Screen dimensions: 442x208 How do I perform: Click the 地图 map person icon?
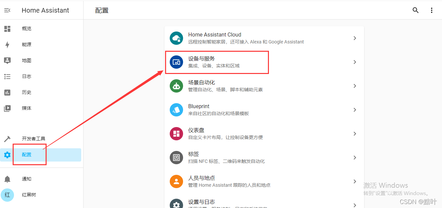coord(7,61)
